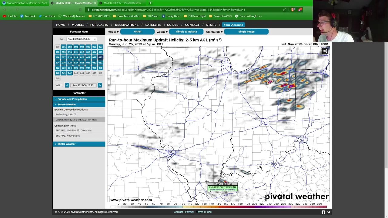This screenshot has width=388, height=218.
Task: Step to the previous valid time arrow
Action: tap(67, 85)
